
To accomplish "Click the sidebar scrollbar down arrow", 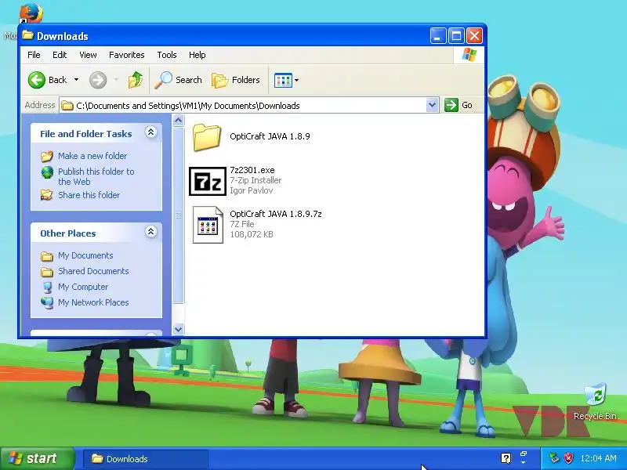I will [179, 329].
